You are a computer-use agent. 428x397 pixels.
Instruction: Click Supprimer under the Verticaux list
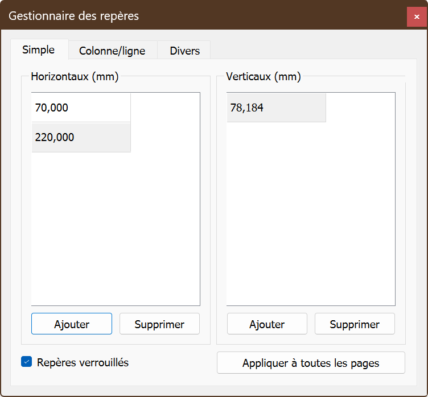355,324
